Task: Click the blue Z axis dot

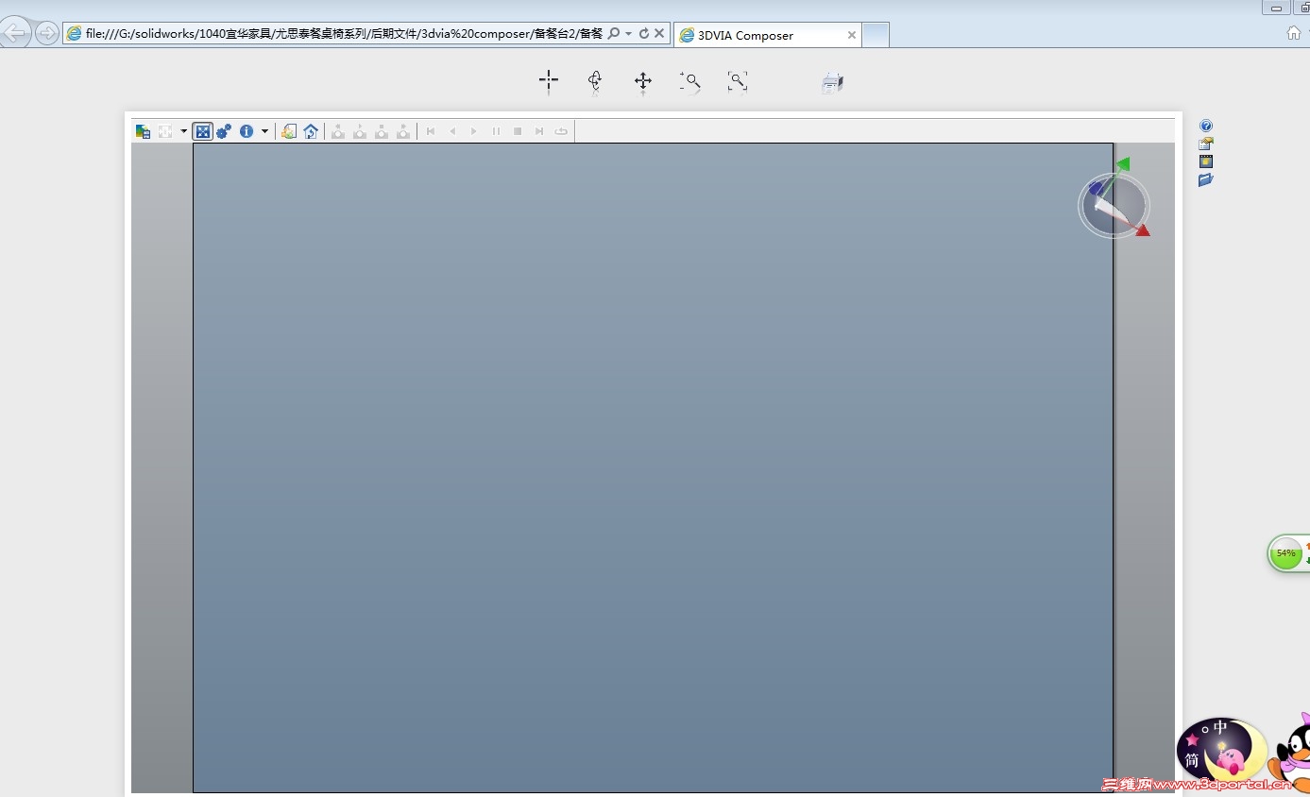Action: (1096, 189)
